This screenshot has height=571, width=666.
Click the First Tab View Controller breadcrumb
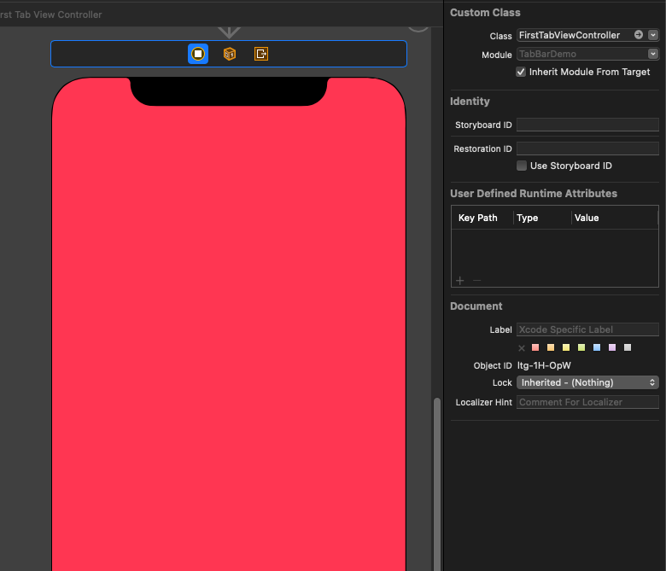point(51,15)
